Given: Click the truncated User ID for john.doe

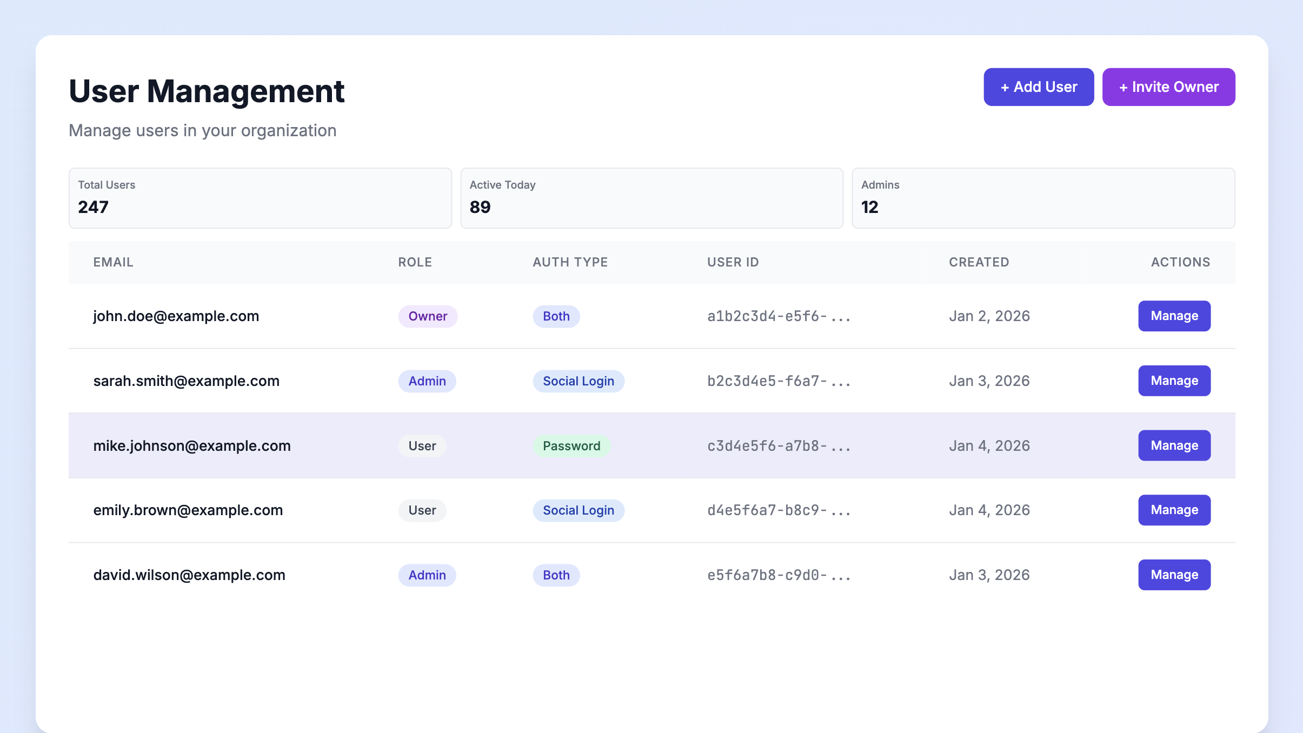Looking at the screenshot, I should 779,316.
